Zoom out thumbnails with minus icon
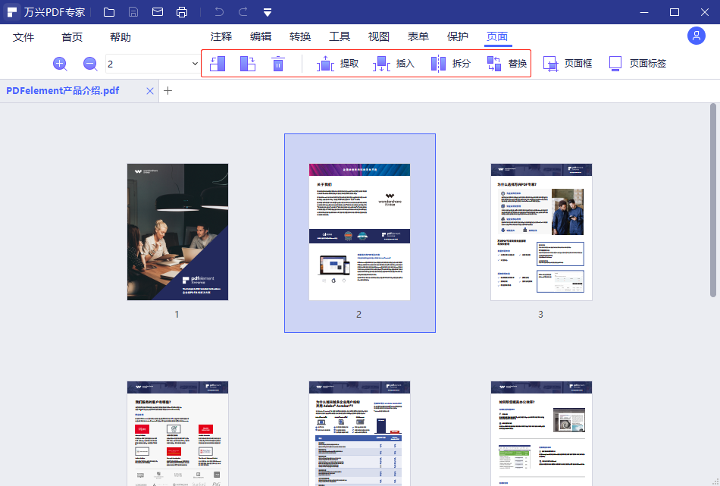The height and width of the screenshot is (486, 720). (x=89, y=64)
